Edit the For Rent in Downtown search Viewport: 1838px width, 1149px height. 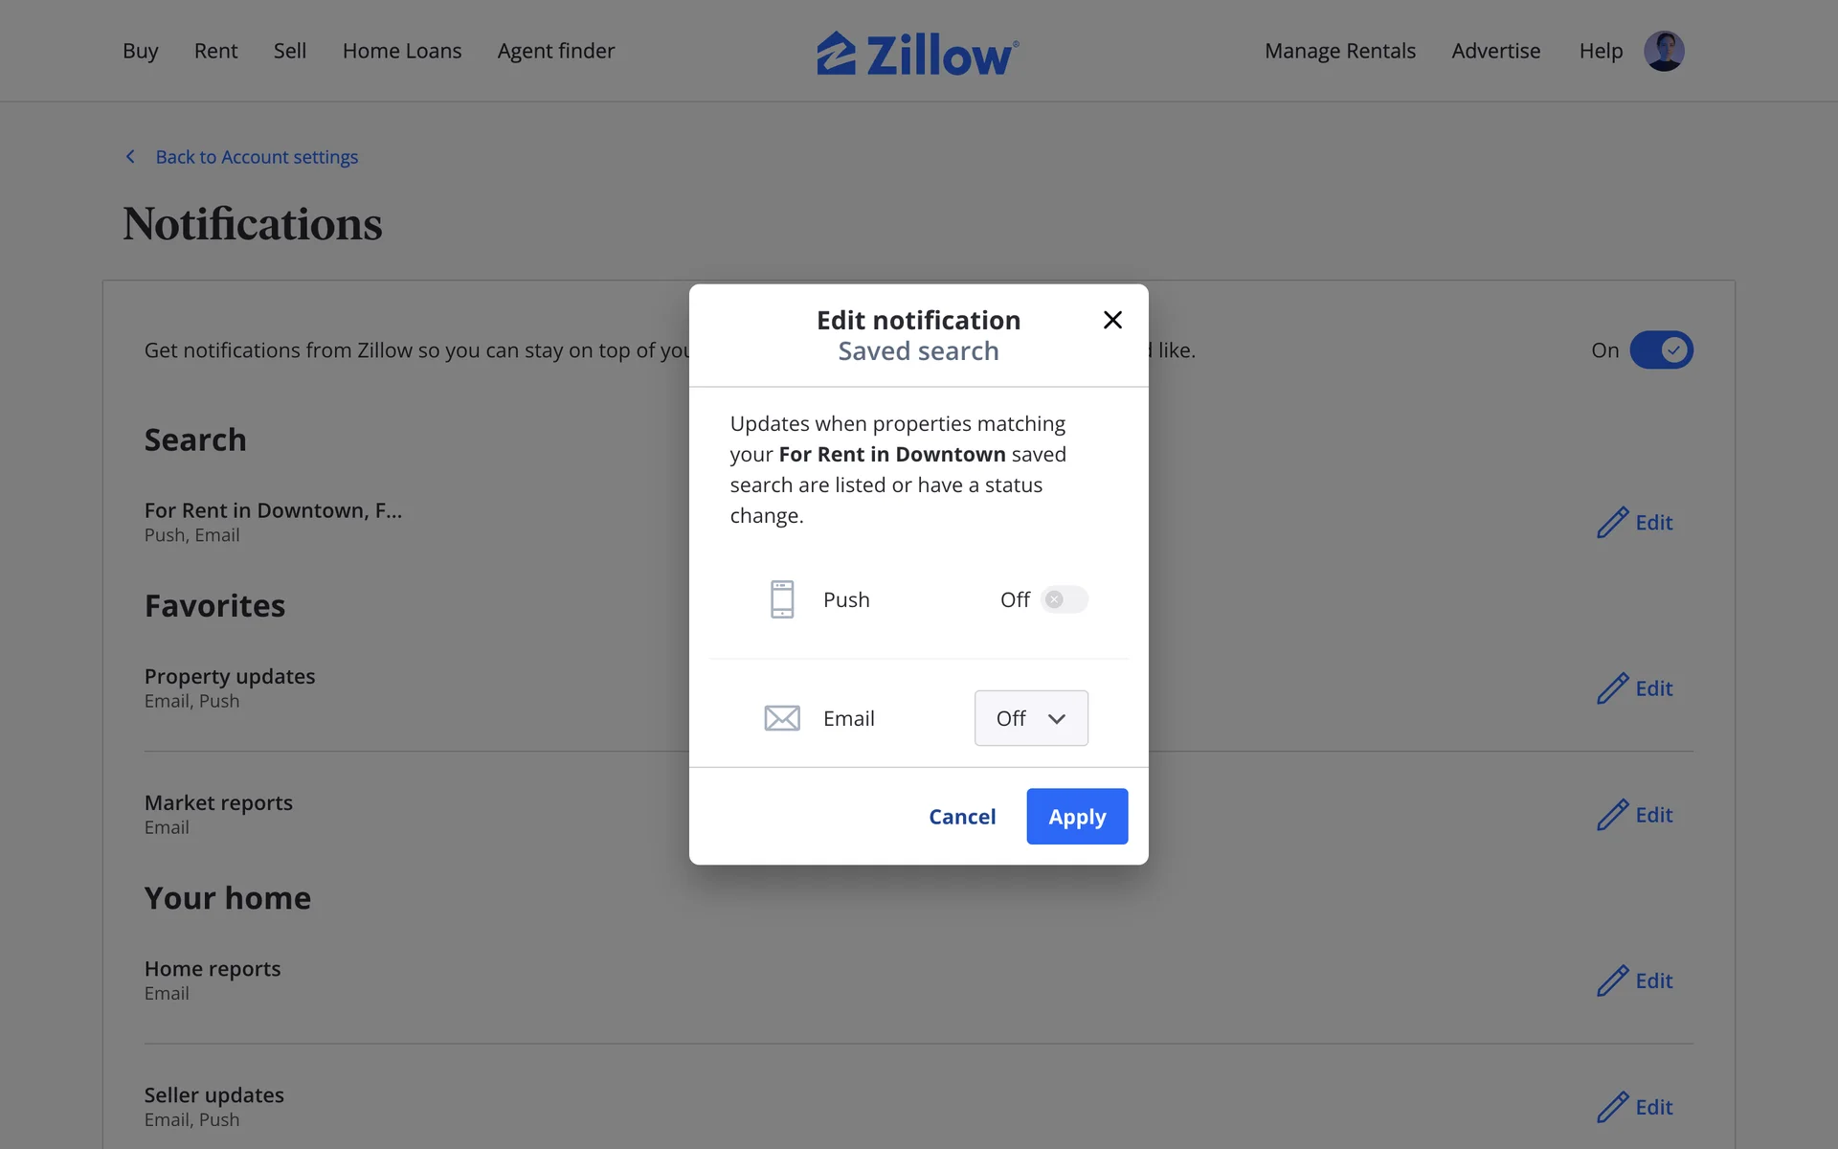(x=1635, y=523)
